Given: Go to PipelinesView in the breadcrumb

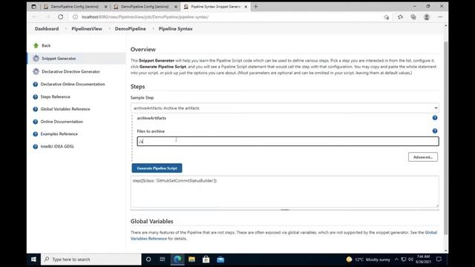Looking at the screenshot, I should [87, 29].
